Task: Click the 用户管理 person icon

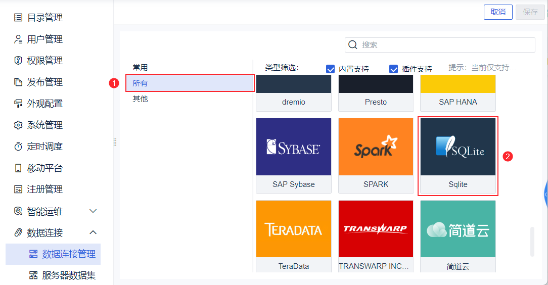Action: pos(18,39)
